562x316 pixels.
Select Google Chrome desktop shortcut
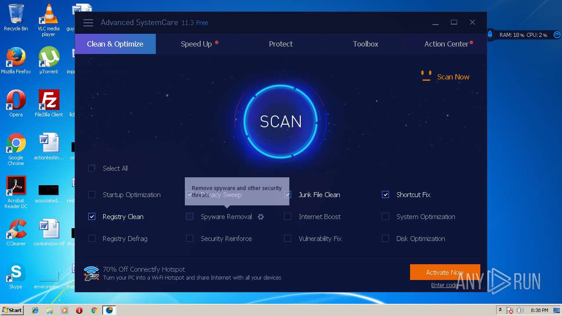[16, 150]
